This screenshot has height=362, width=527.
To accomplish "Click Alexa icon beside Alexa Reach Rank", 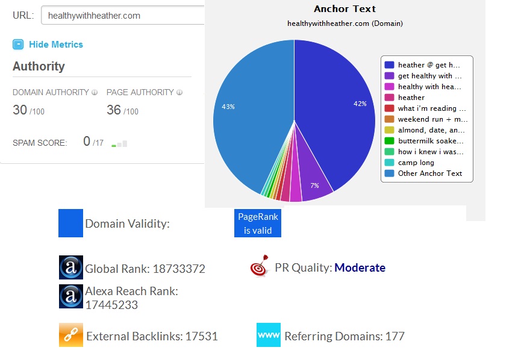I will (x=71, y=296).
